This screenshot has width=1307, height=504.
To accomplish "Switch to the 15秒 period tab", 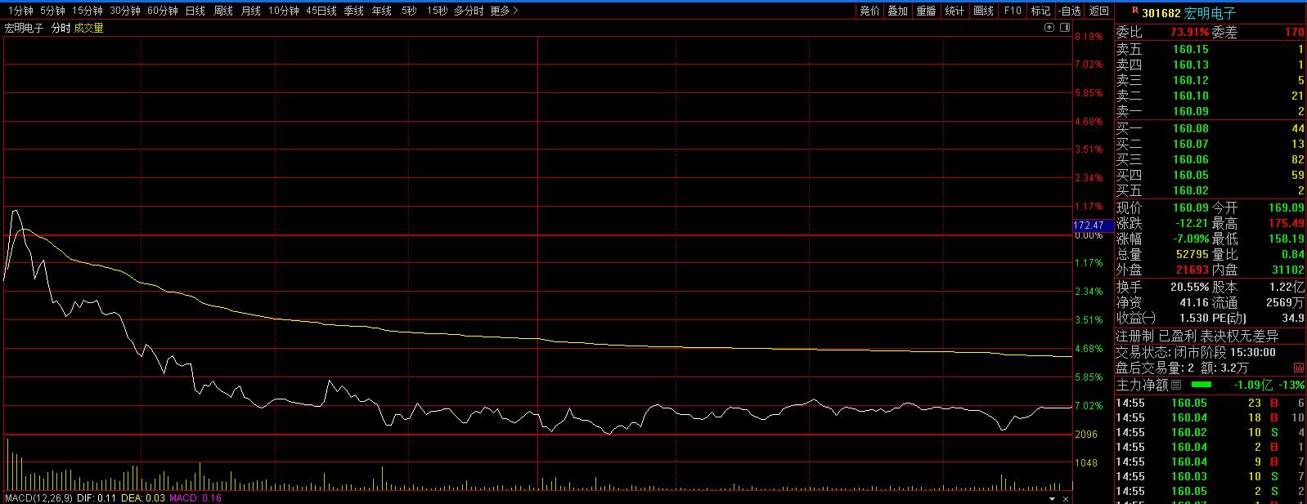I will click(437, 11).
